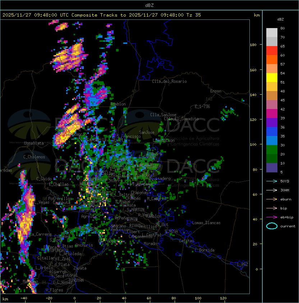Click the 'La_Carrera' map label
The image size is (299, 303).
tap(41, 234)
